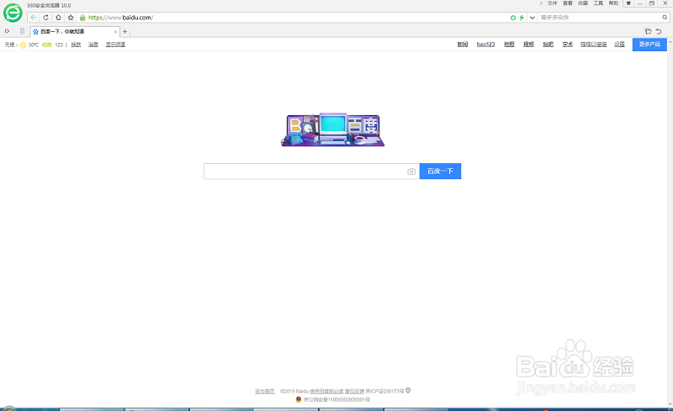Click the magnifier icon in search box
The image size is (673, 411).
pyautogui.click(x=665, y=18)
